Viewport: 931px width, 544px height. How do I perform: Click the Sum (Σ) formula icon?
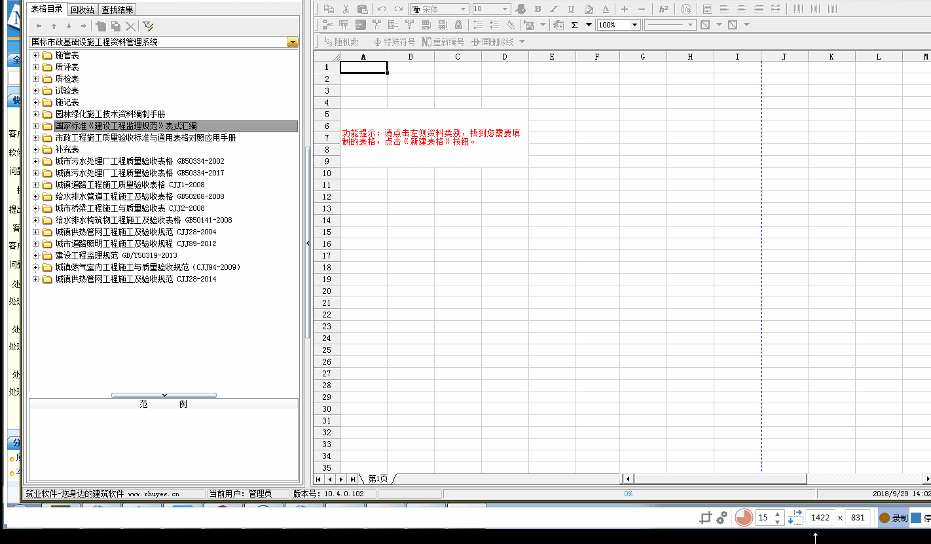[x=575, y=25]
